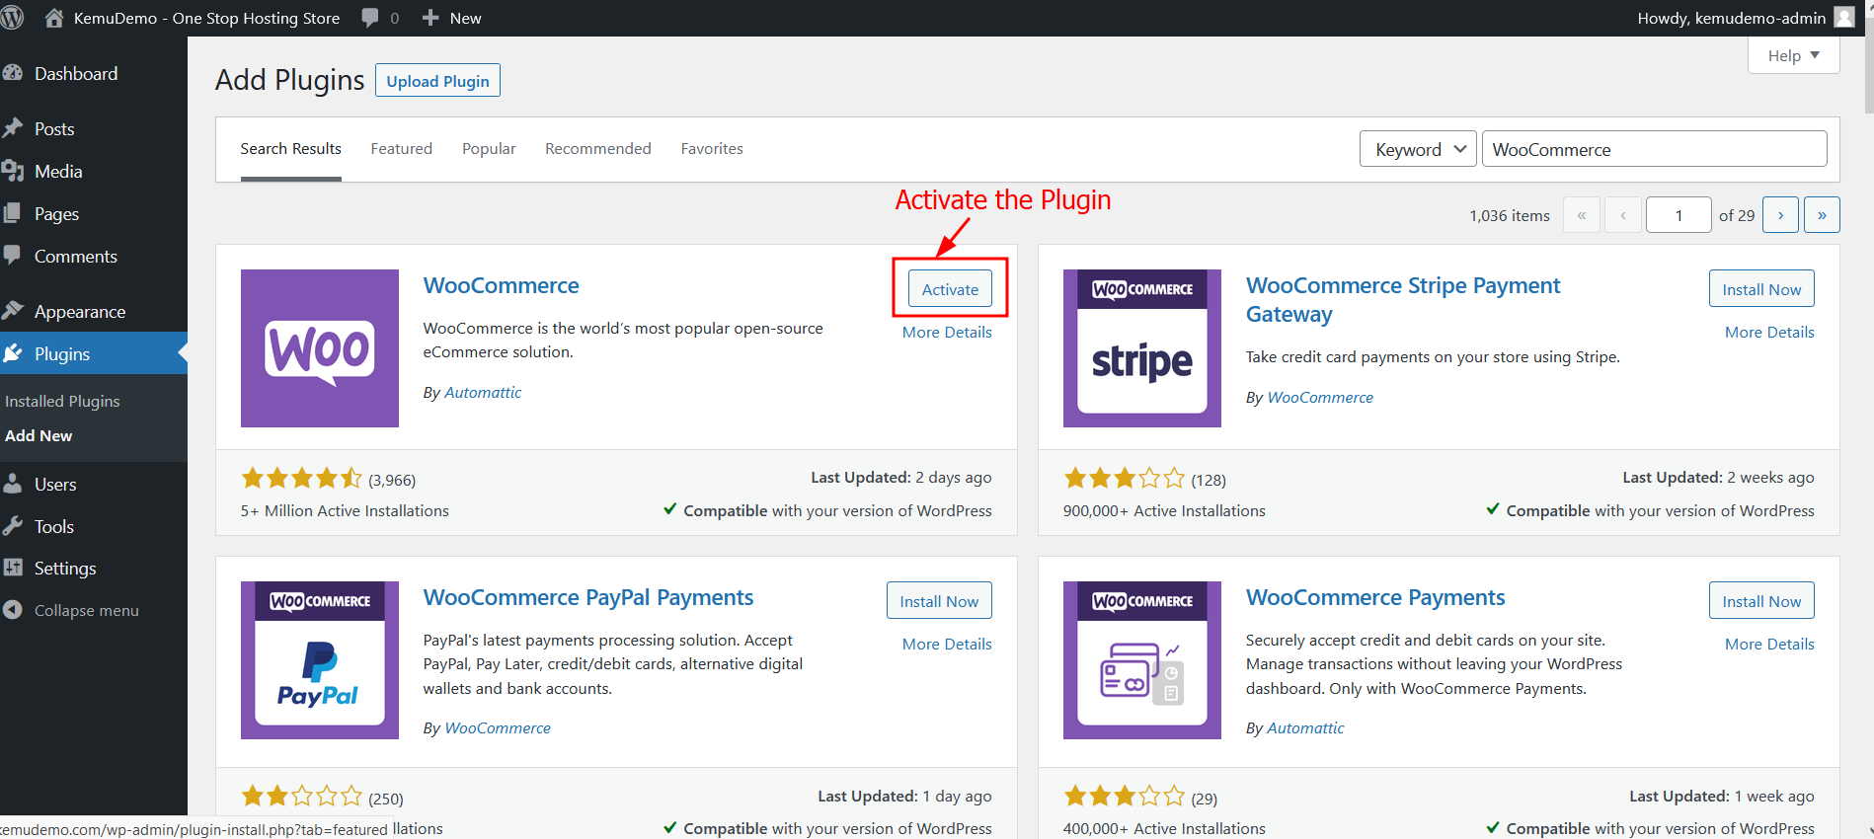This screenshot has height=839, width=1874.
Task: Click the Plugins plug icon
Action: pyautogui.click(x=13, y=353)
